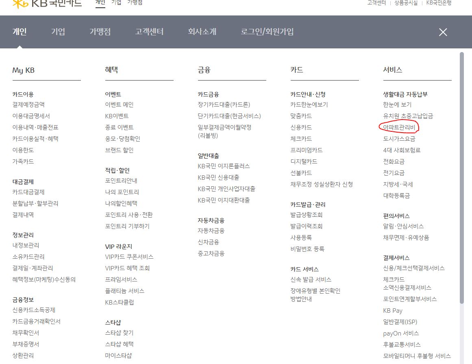The width and height of the screenshot is (472, 364).
Task: Switch to the 기업 tab in the gray bar
Action: click(x=58, y=32)
